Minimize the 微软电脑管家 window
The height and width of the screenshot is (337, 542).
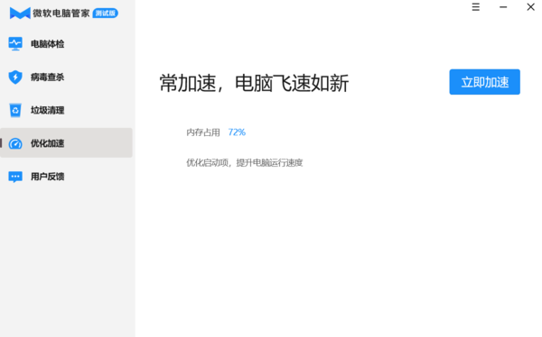pyautogui.click(x=503, y=7)
